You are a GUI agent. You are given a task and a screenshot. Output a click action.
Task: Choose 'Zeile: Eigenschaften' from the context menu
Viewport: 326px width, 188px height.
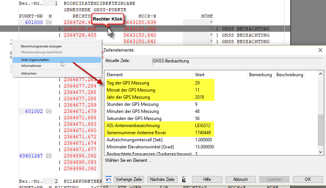coord(35,60)
